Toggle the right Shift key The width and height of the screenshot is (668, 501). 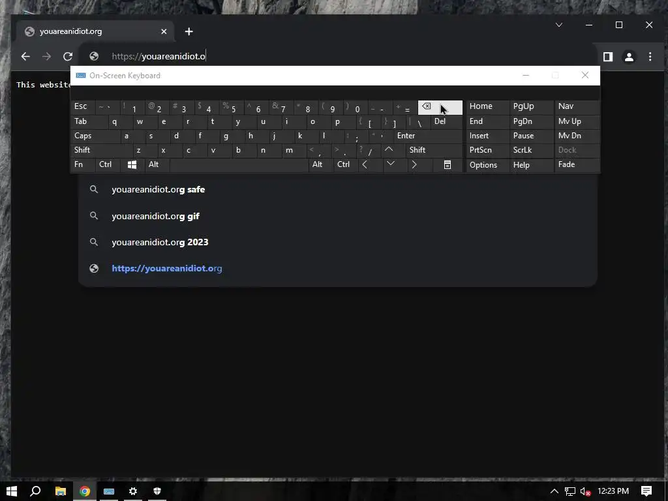tap(434, 150)
